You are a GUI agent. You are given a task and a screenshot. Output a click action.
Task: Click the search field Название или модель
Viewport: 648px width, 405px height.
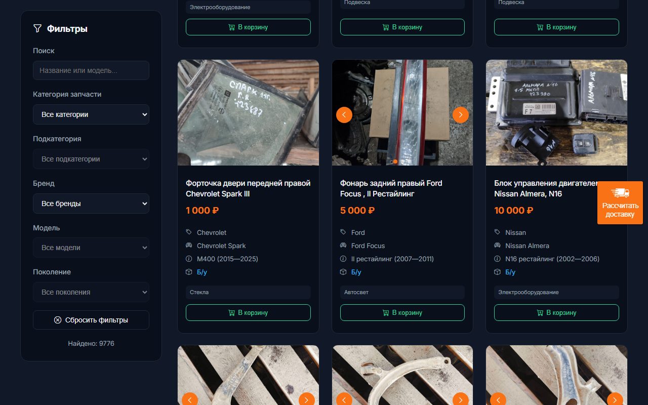pyautogui.click(x=91, y=70)
